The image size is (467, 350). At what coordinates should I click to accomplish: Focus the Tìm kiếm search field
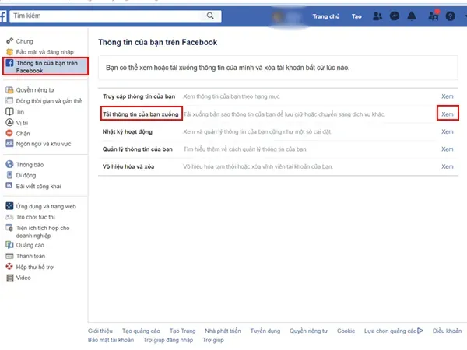tap(115, 16)
